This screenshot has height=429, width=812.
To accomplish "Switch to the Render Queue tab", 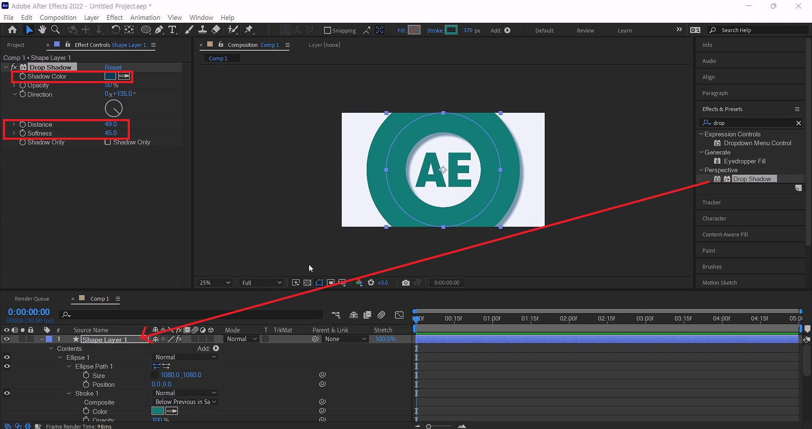I will 32,299.
